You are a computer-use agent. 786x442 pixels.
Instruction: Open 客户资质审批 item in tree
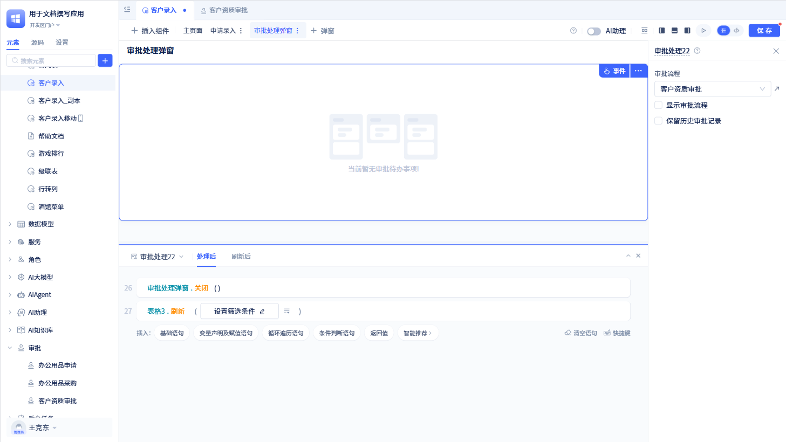pos(58,401)
